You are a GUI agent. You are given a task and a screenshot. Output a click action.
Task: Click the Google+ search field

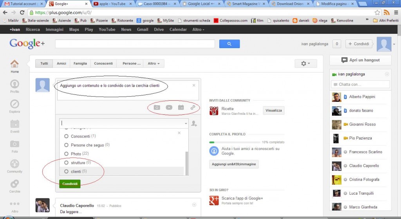pyautogui.click(x=135, y=44)
